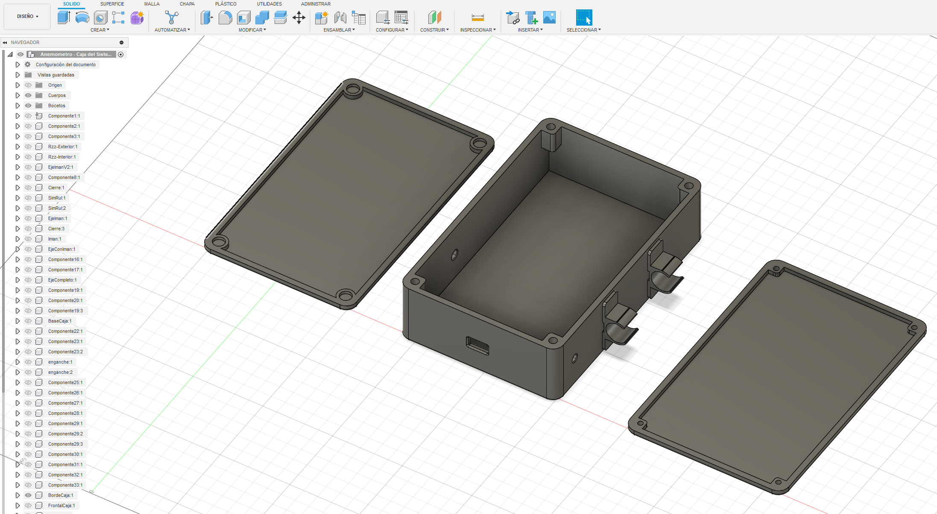Select the Offset Face icon
Viewport: 937px width, 514px height.
(280, 18)
